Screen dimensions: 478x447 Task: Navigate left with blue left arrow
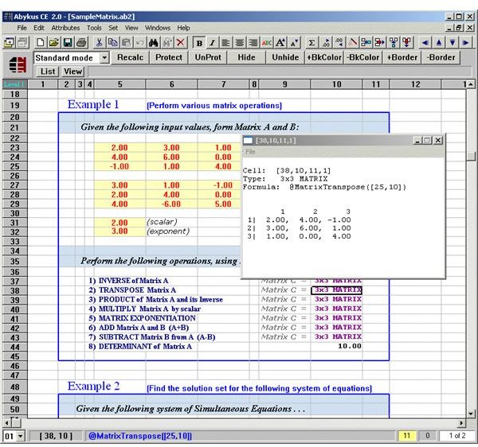tap(425, 43)
